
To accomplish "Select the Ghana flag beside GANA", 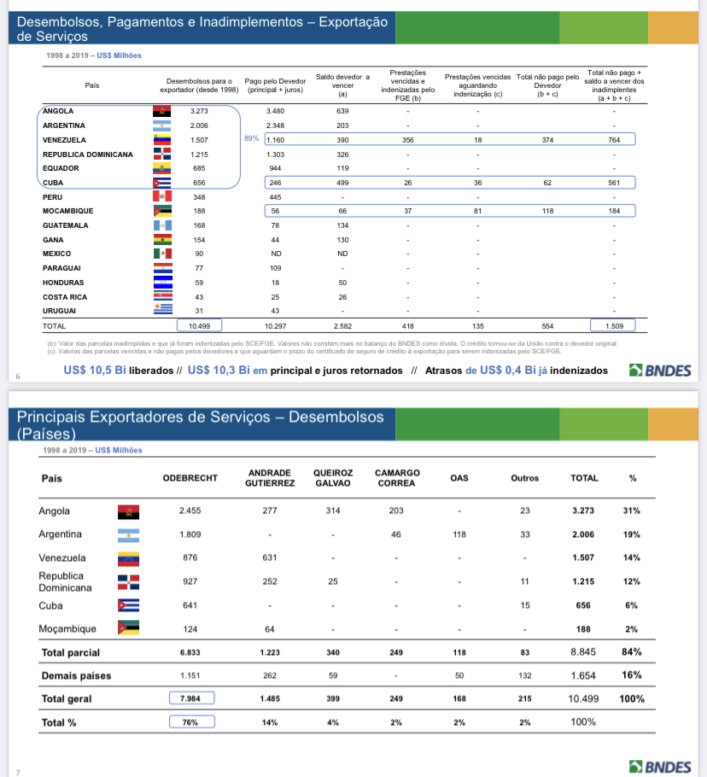I will [x=162, y=240].
